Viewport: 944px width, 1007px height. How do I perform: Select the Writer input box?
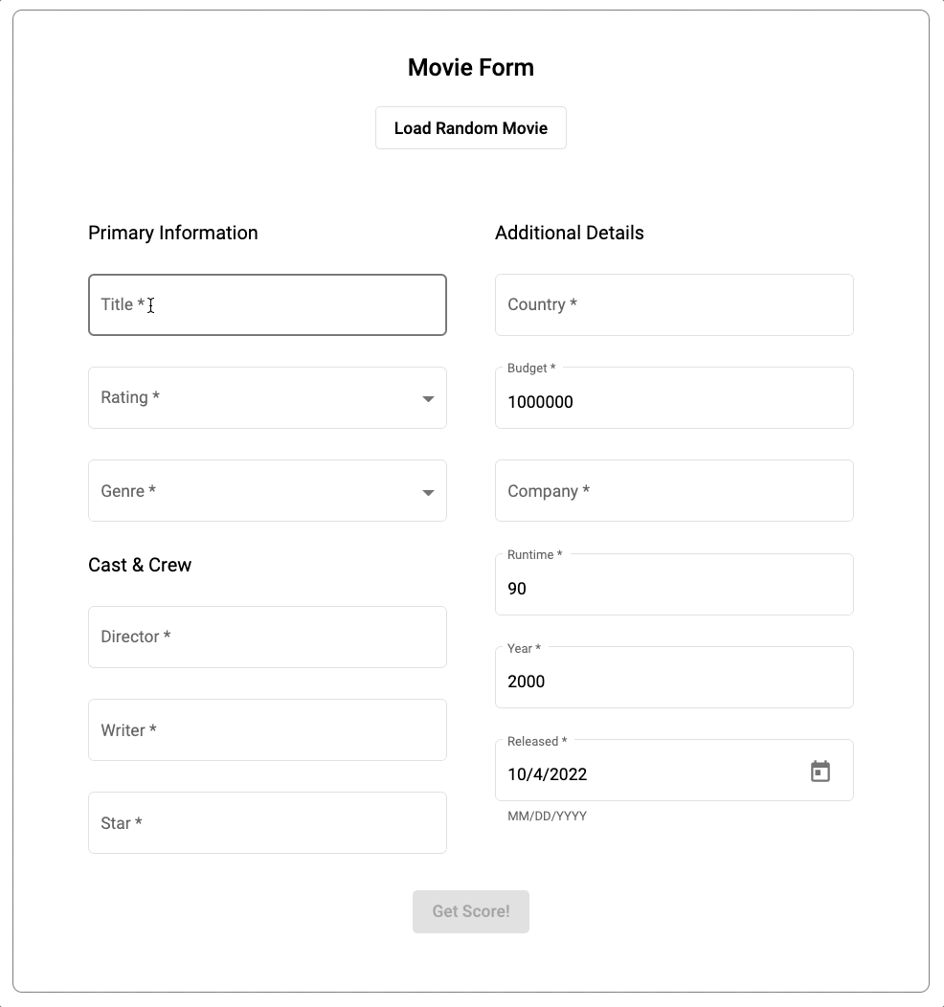tap(267, 730)
